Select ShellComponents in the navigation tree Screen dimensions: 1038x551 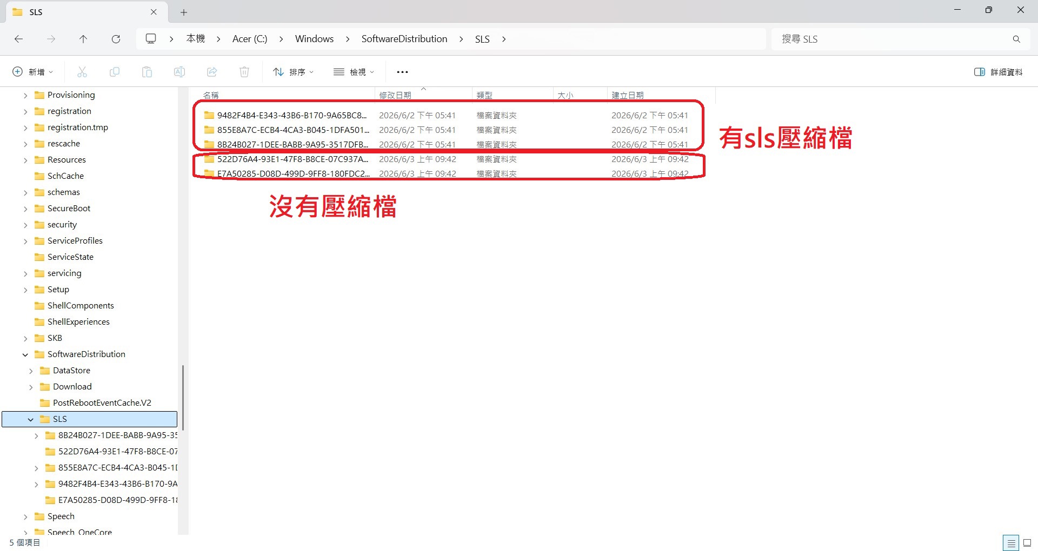[x=81, y=305]
